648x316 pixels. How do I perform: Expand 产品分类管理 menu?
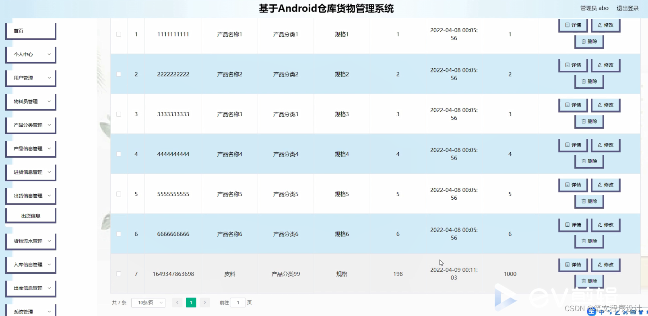[x=31, y=125]
